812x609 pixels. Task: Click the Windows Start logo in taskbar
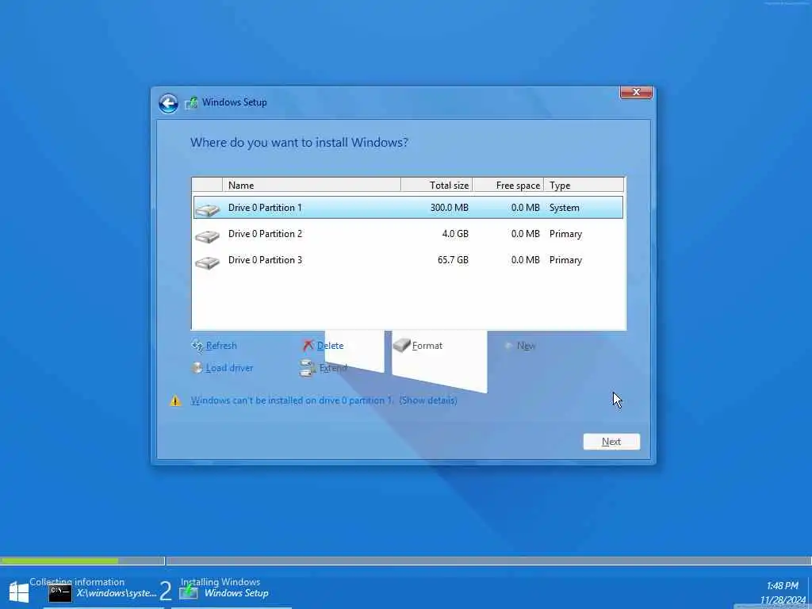click(x=19, y=592)
